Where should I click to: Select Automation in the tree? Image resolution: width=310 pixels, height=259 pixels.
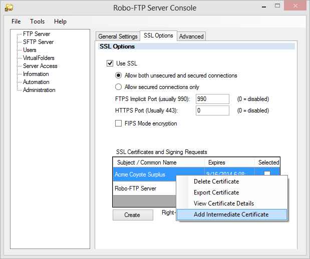pyautogui.click(x=36, y=82)
